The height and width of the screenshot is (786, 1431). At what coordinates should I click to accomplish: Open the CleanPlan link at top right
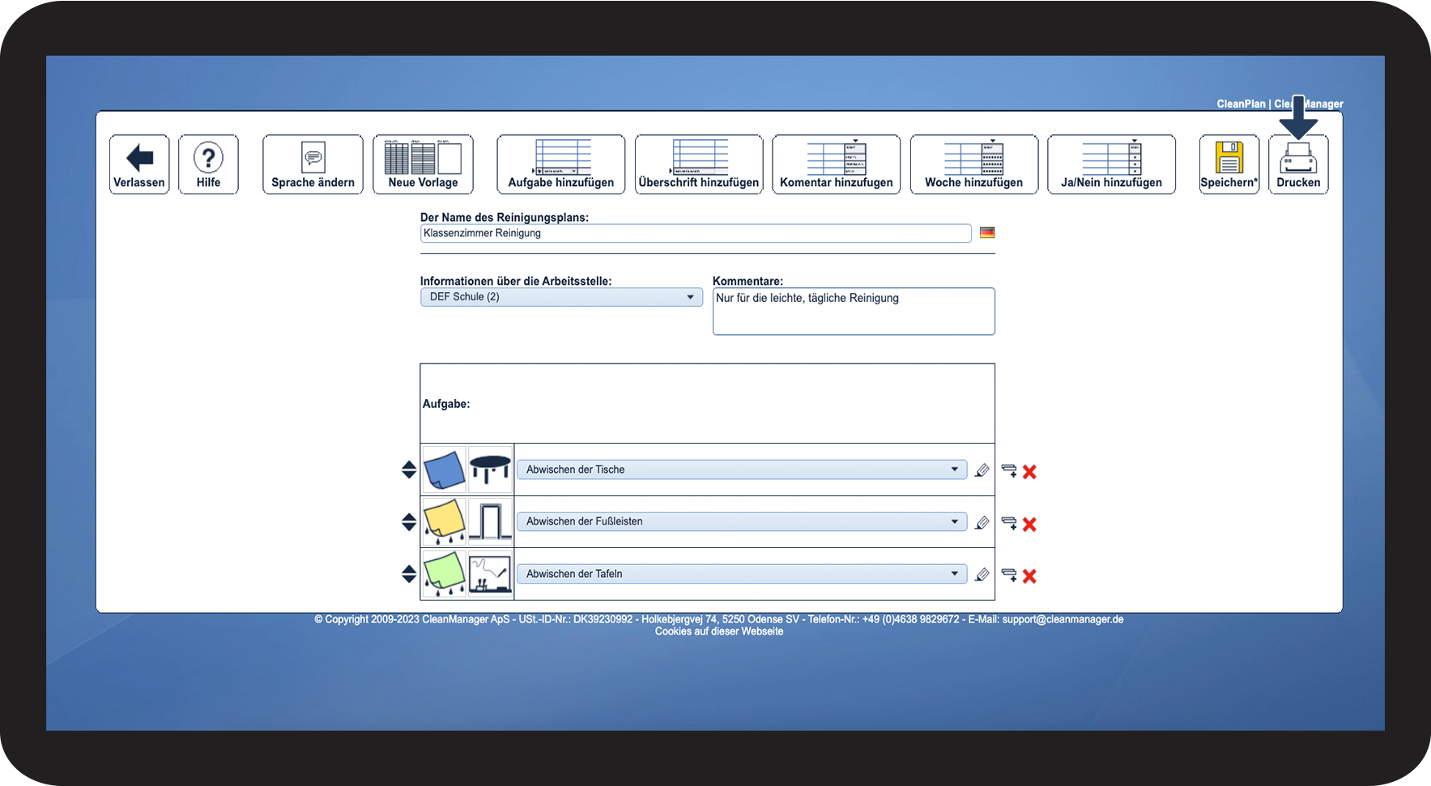[1241, 104]
